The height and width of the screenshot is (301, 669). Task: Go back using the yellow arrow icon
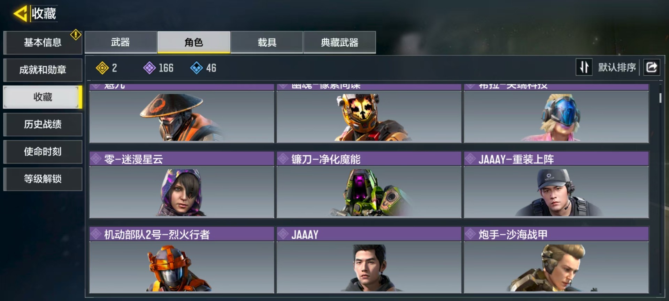tap(21, 14)
